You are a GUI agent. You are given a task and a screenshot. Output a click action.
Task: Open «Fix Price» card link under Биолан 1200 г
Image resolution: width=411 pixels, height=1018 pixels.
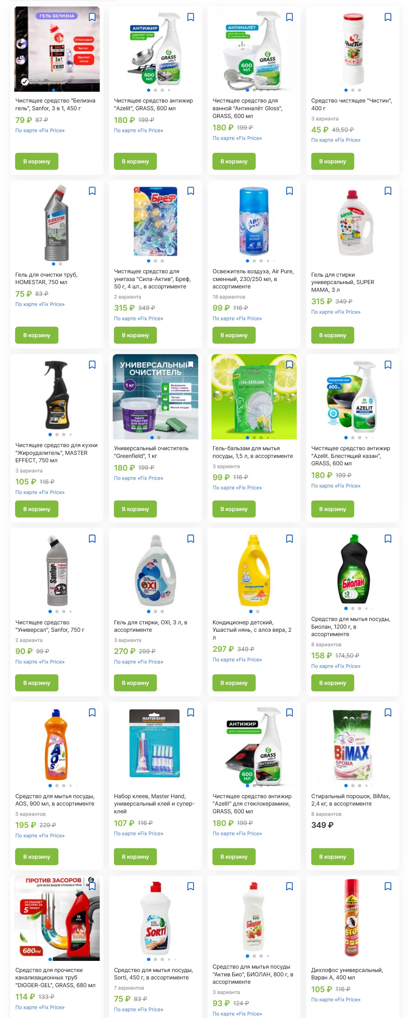(336, 666)
